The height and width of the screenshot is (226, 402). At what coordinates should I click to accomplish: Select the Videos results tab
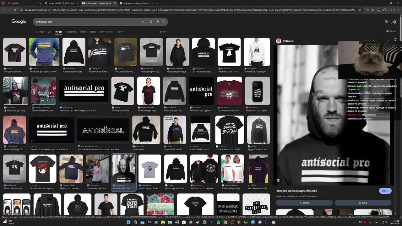(83, 32)
